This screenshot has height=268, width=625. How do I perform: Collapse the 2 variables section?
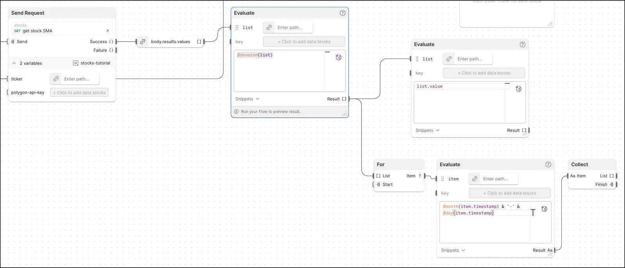[14, 63]
